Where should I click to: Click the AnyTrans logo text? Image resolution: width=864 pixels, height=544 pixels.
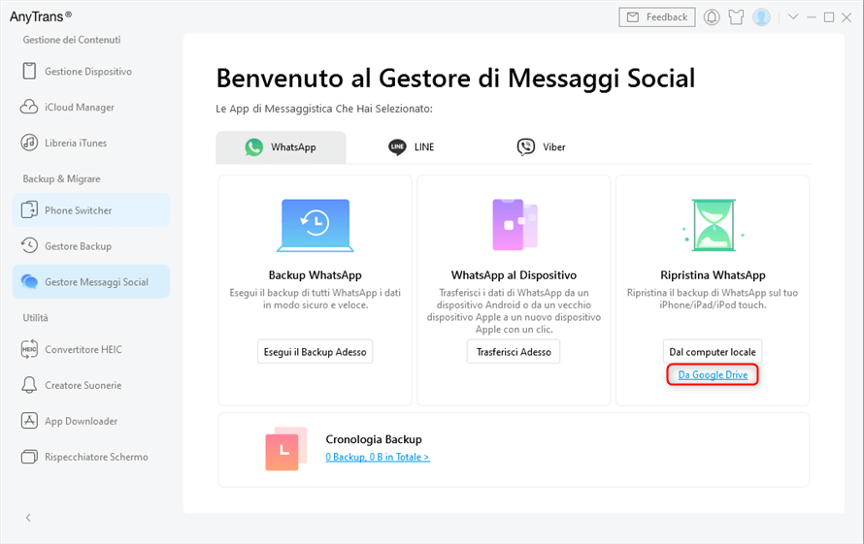click(40, 17)
